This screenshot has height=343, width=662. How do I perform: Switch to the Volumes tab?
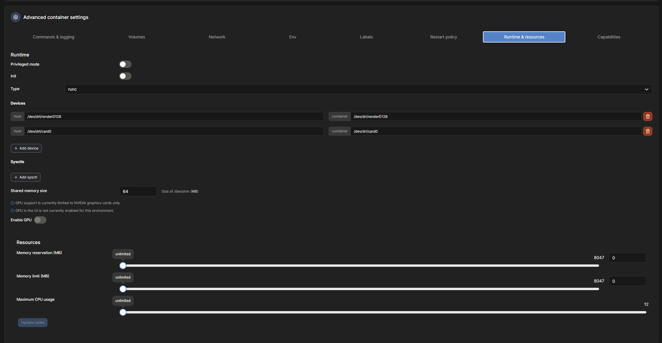tap(137, 37)
